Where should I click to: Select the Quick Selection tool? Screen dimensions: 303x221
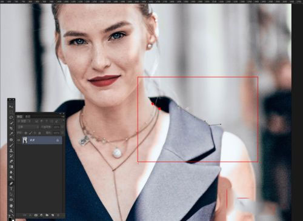tap(11, 123)
